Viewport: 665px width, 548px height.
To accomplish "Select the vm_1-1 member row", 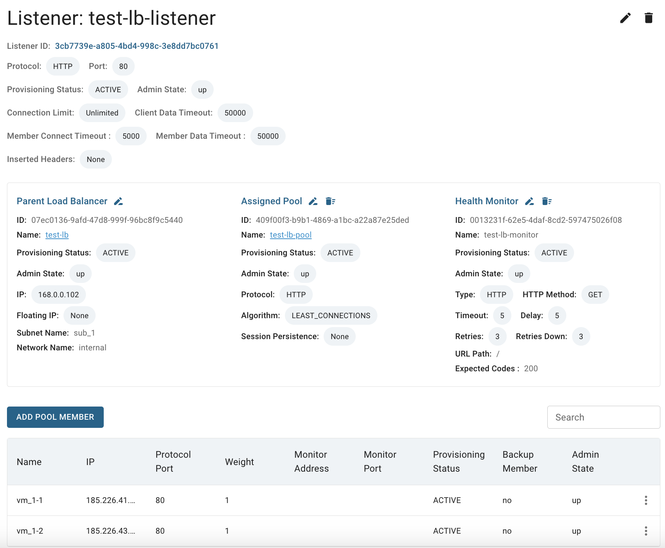I will click(x=334, y=500).
